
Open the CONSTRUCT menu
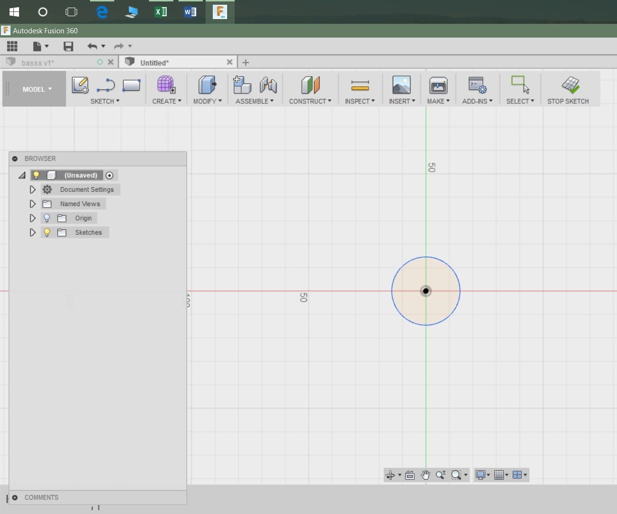310,101
